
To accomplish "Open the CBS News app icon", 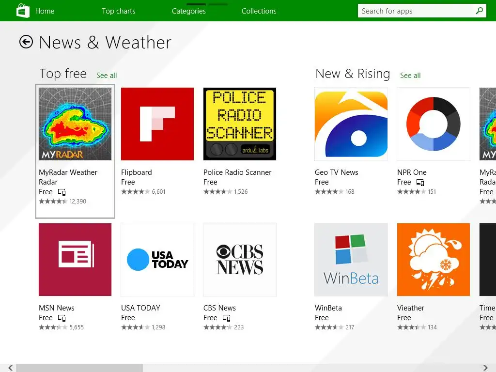I will [x=240, y=260].
